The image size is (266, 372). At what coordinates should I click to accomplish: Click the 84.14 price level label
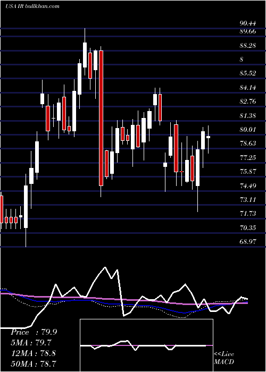point(248,88)
